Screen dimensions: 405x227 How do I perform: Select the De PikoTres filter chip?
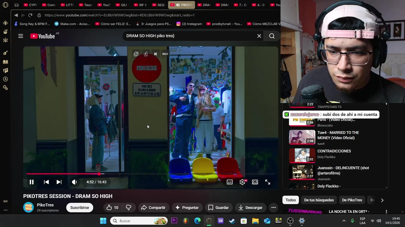click(352, 200)
